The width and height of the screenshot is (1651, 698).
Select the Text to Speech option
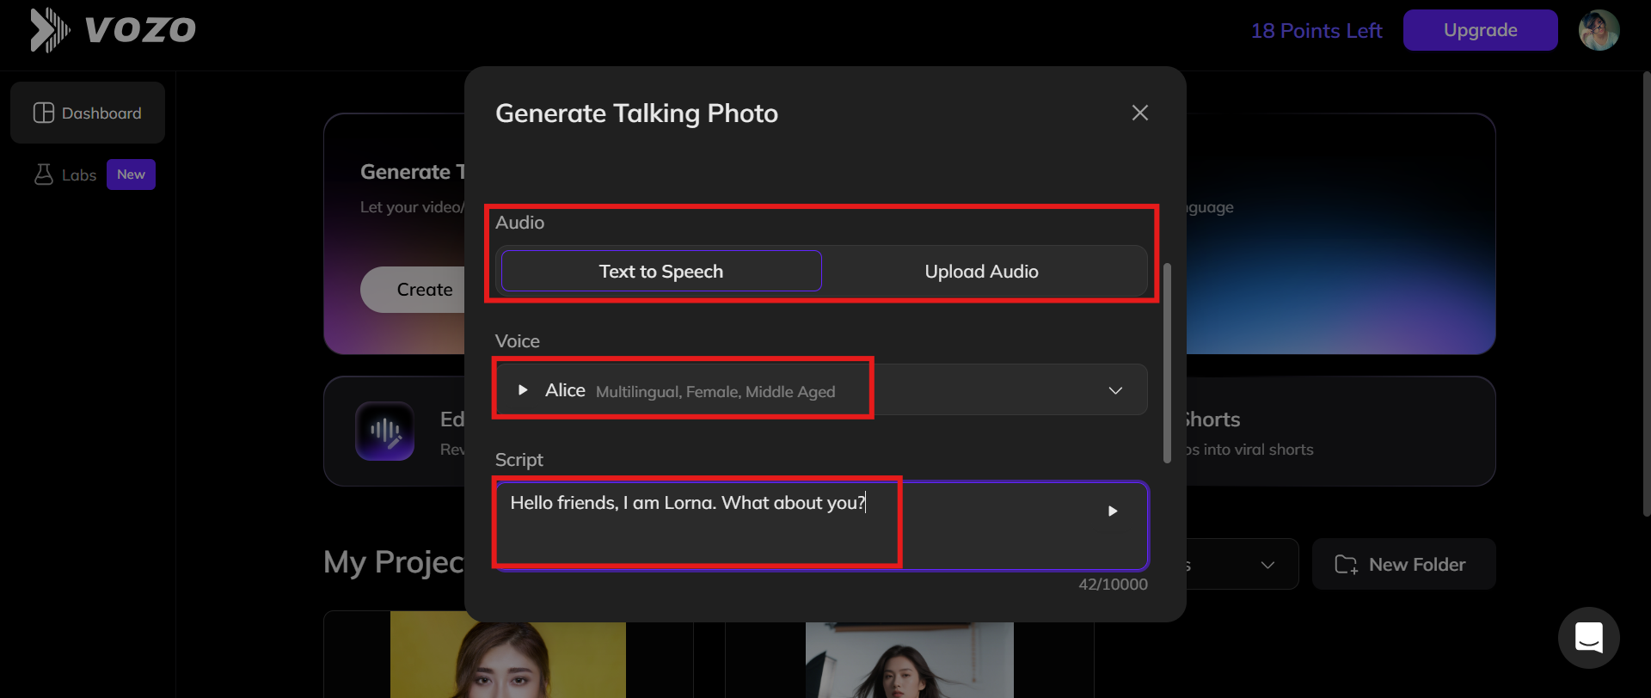point(660,272)
